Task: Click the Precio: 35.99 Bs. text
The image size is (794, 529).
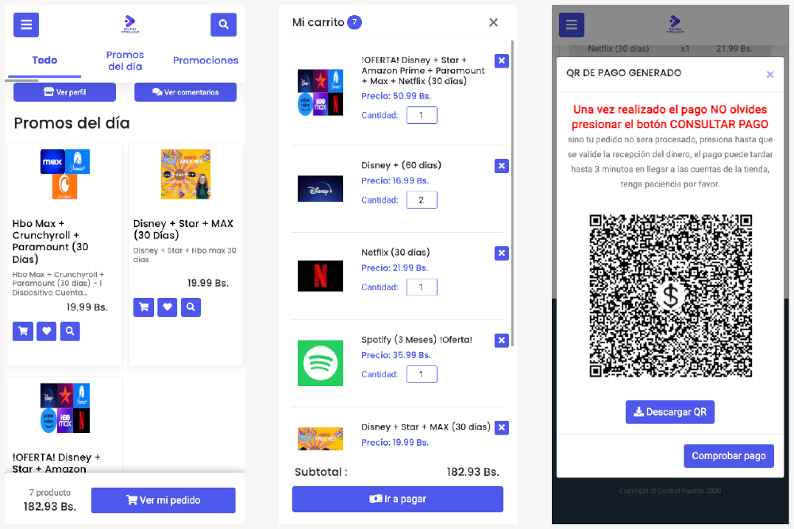Action: (396, 355)
